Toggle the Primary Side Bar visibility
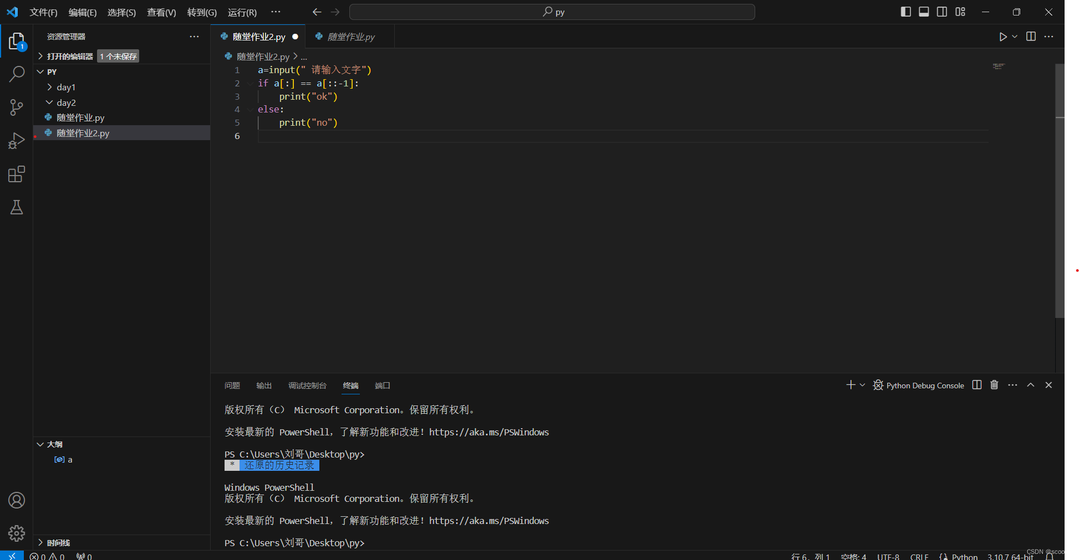Screen dimensions: 1079x560 (905, 11)
